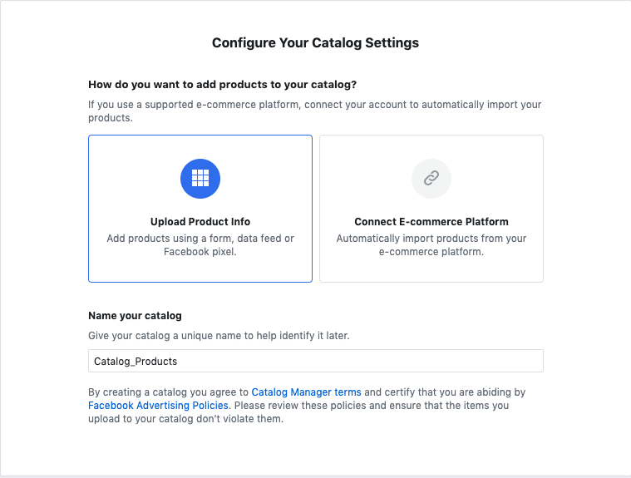Click the "Name your catalog" label
The width and height of the screenshot is (631, 478).
(x=135, y=316)
